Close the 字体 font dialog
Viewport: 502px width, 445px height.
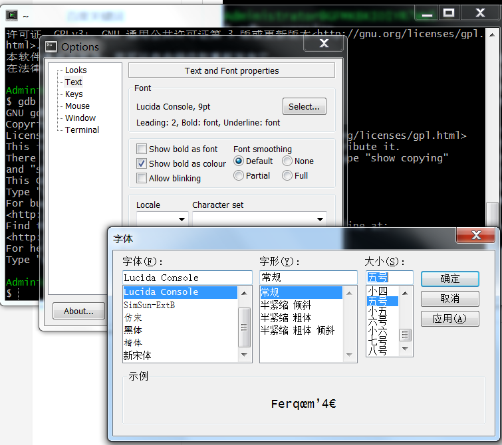[476, 236]
